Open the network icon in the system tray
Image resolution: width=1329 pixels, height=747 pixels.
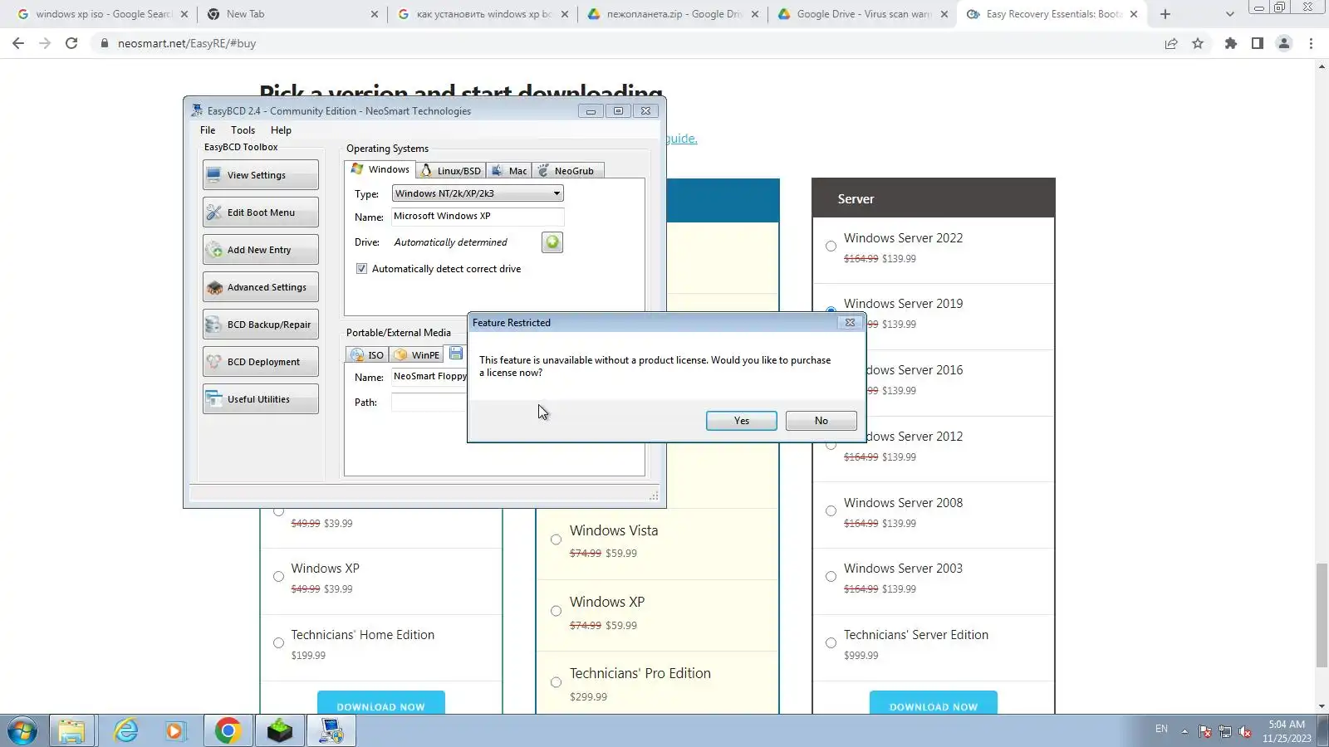coord(1225,731)
